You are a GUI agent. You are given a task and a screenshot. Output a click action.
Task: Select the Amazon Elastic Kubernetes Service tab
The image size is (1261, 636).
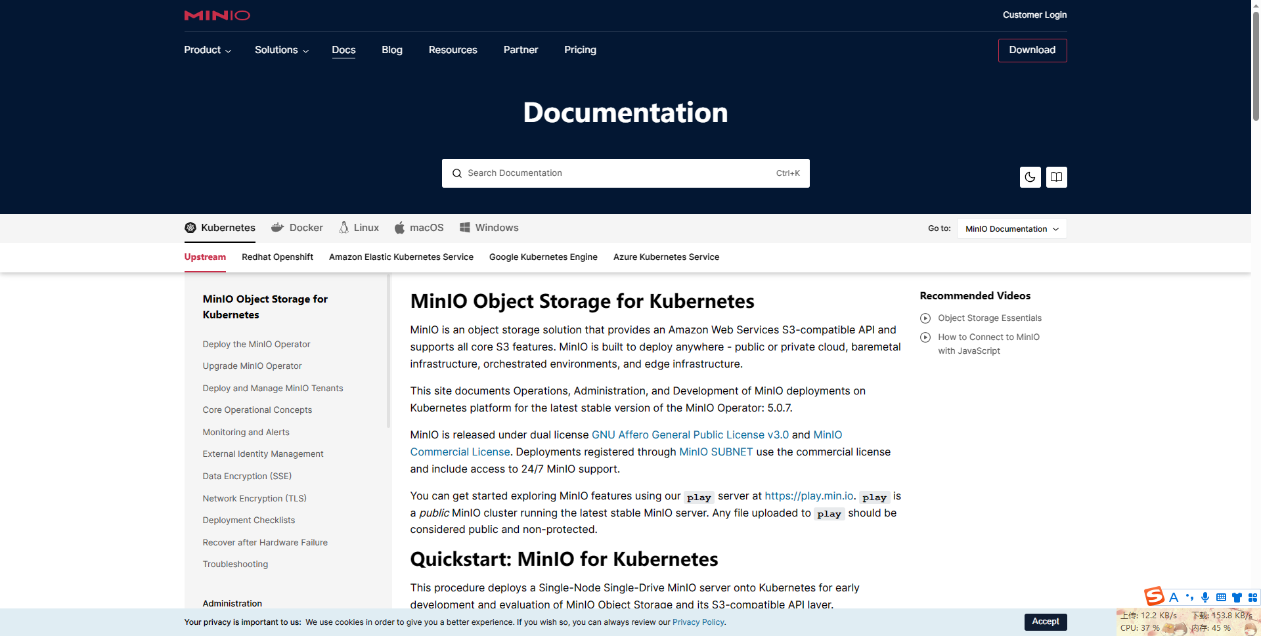401,257
